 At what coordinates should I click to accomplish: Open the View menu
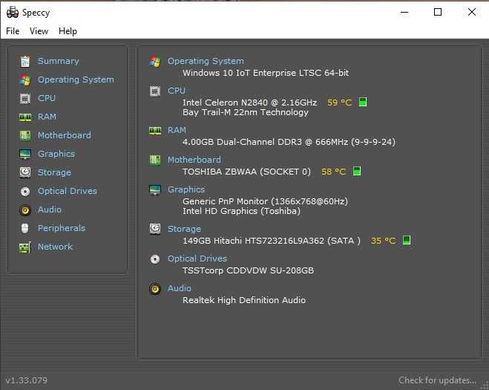click(x=39, y=31)
